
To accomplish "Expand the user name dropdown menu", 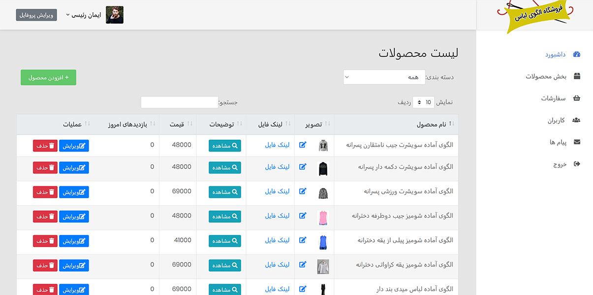I will [83, 15].
